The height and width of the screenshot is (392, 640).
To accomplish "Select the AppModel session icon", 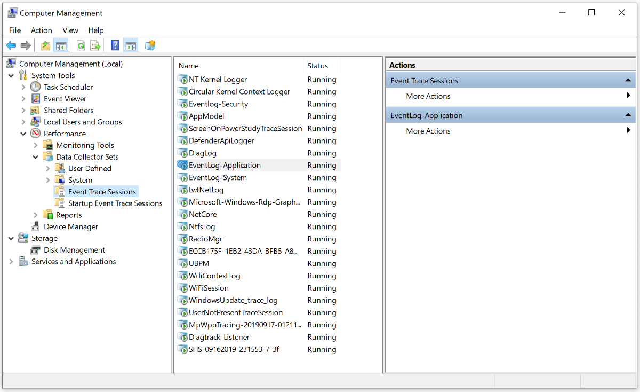I will 182,116.
